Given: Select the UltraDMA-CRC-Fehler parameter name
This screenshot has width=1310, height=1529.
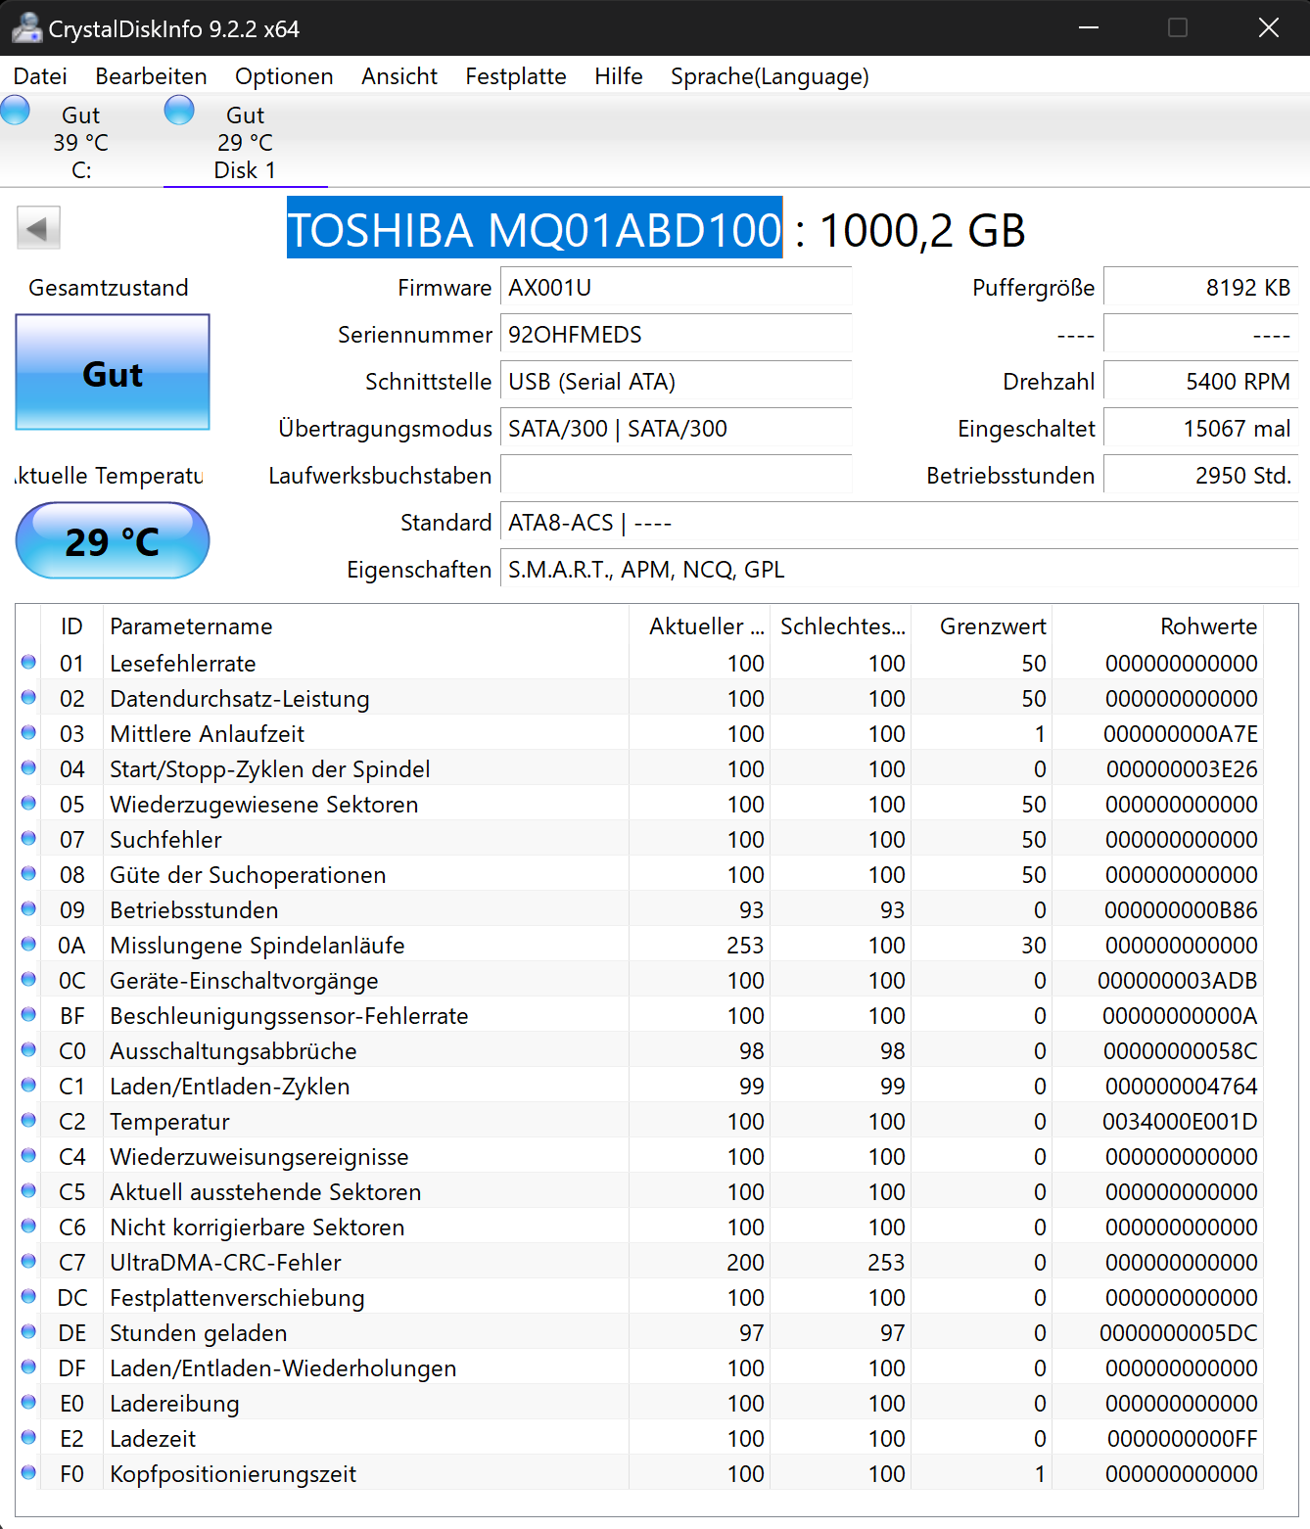Looking at the screenshot, I should point(226,1263).
